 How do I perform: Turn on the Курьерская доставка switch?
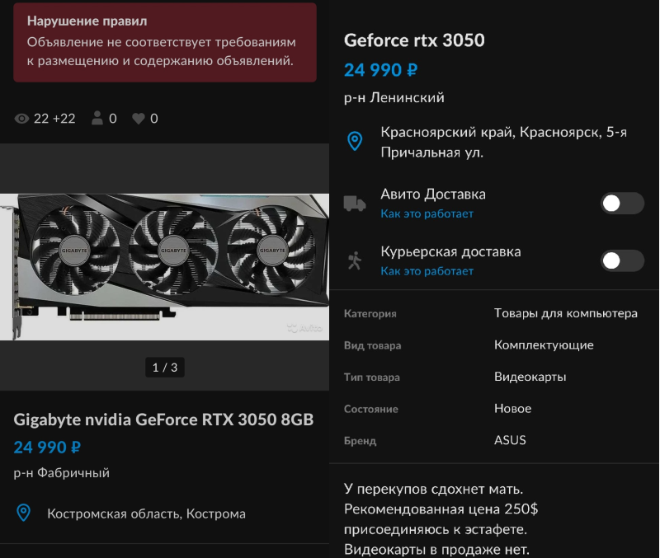click(x=622, y=260)
